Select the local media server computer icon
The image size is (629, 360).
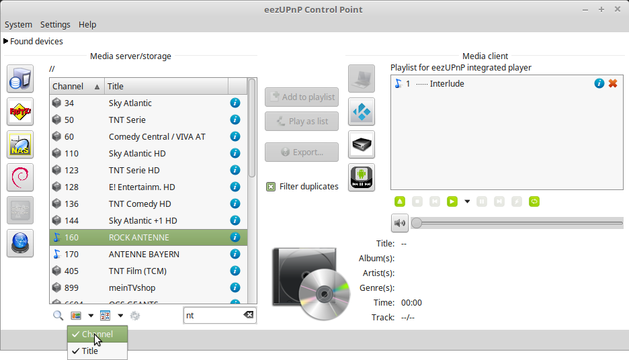[20, 79]
